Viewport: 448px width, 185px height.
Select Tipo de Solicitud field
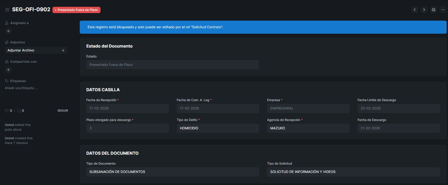[353, 172]
